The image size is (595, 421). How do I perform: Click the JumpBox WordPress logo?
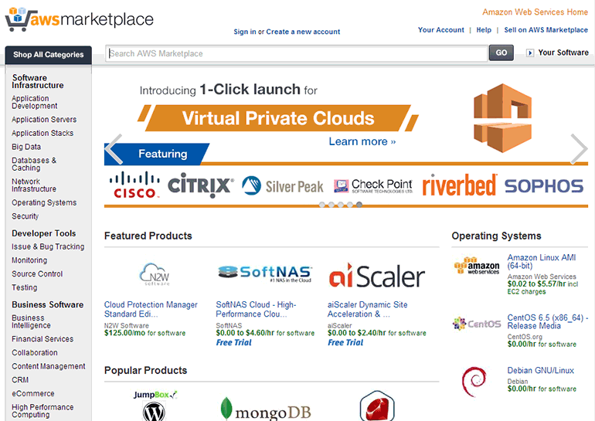point(155,405)
